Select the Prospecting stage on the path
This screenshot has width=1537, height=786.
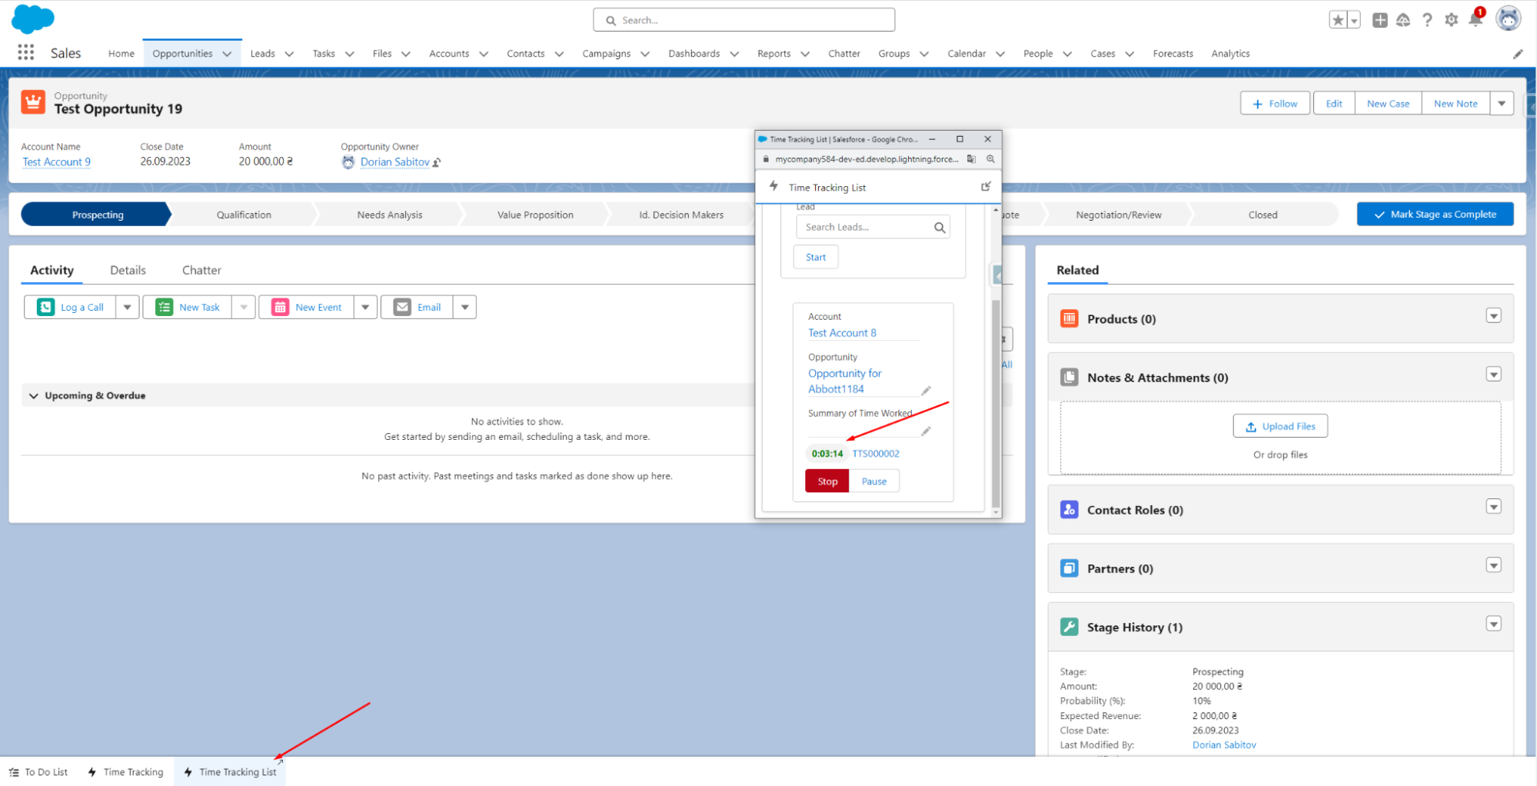97,214
